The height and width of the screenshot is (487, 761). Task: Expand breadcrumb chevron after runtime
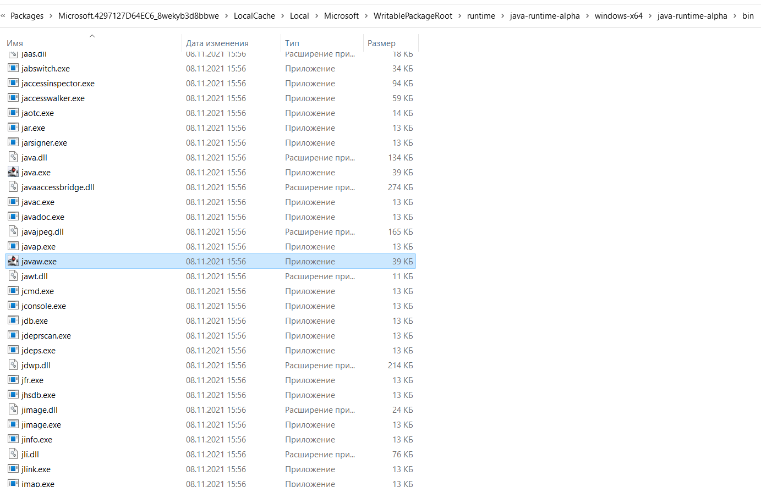click(503, 16)
